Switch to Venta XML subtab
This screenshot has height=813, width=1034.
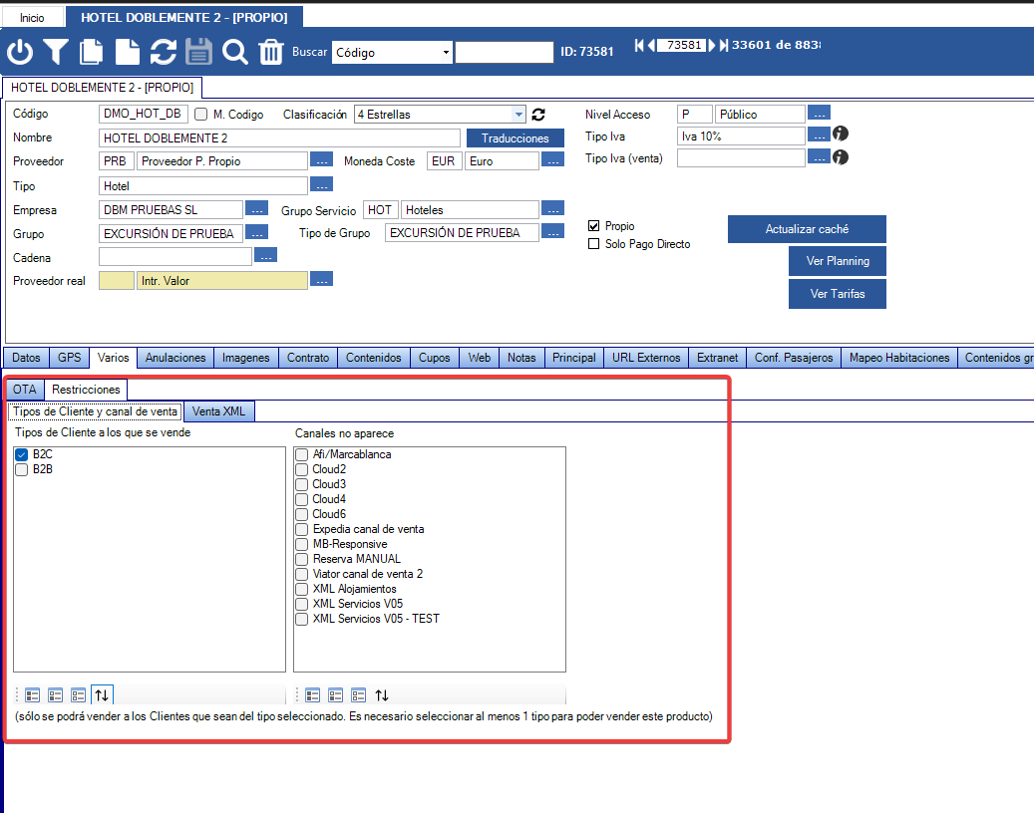point(219,411)
